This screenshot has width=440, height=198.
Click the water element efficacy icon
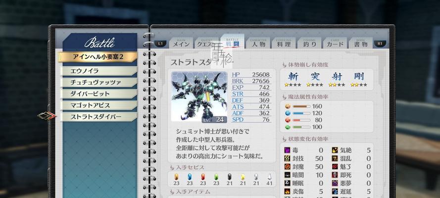click(288, 113)
